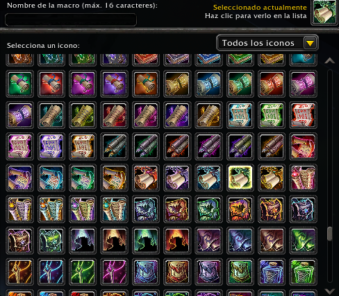Choose the blue potion bottle icon
The height and width of the screenshot is (296, 339).
point(272,272)
